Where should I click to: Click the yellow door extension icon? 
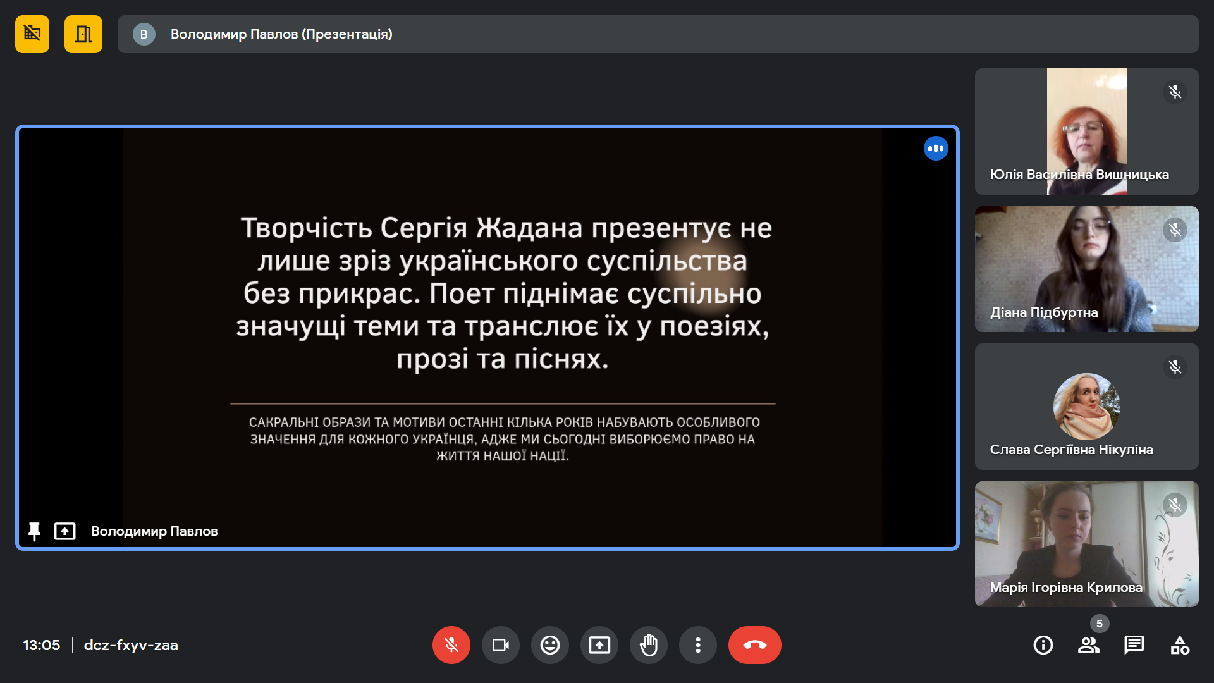click(83, 34)
